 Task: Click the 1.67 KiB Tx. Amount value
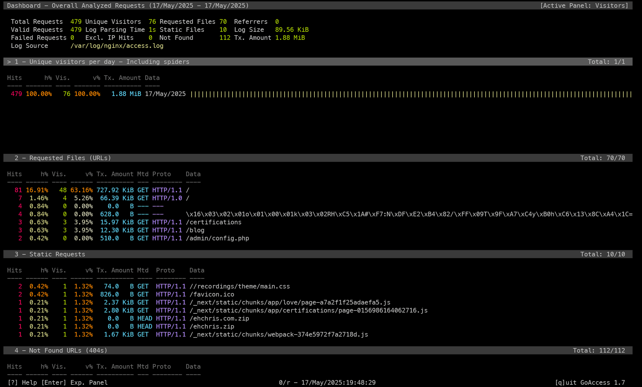(119, 334)
